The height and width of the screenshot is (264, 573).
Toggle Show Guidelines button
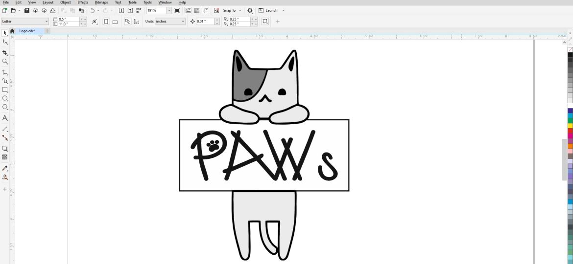tap(205, 11)
